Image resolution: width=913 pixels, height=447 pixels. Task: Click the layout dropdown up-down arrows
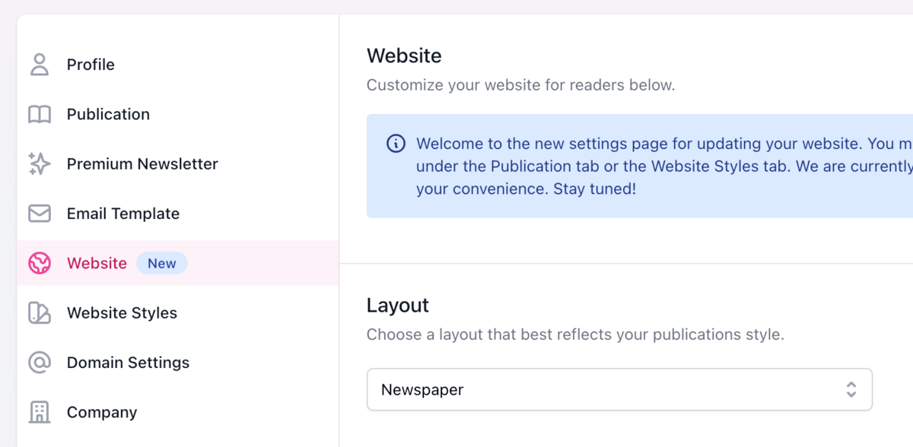[851, 390]
